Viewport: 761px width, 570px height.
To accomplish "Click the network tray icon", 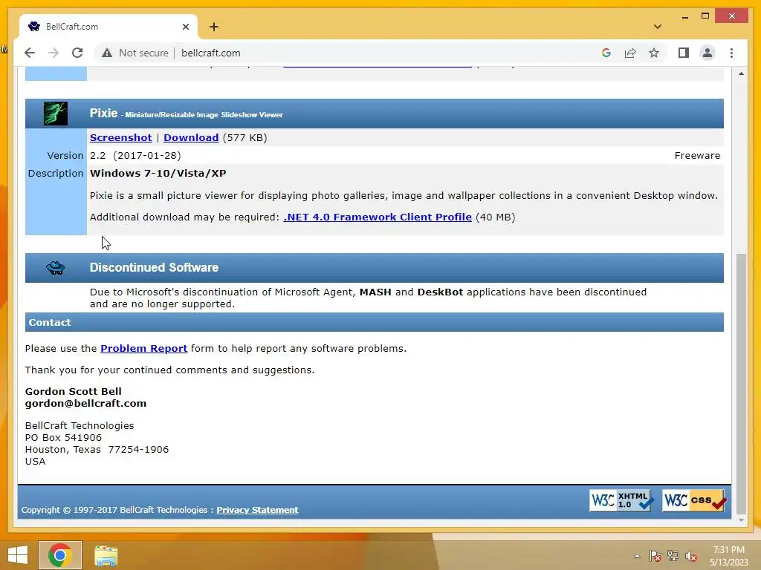I will click(x=673, y=556).
